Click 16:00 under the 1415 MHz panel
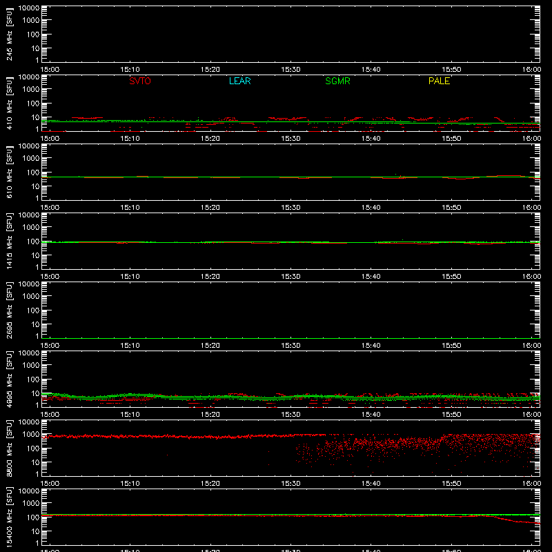 tap(531, 277)
